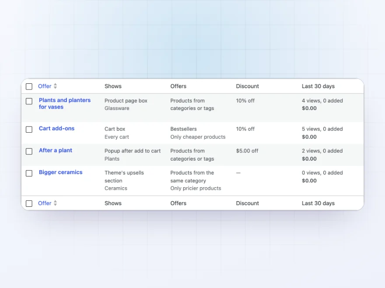The image size is (385, 288).
Task: Click Theme's upsells section text
Action: 124,177
